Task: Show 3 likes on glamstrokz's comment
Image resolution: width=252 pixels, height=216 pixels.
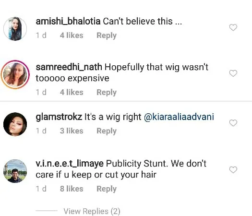Action: (72, 131)
